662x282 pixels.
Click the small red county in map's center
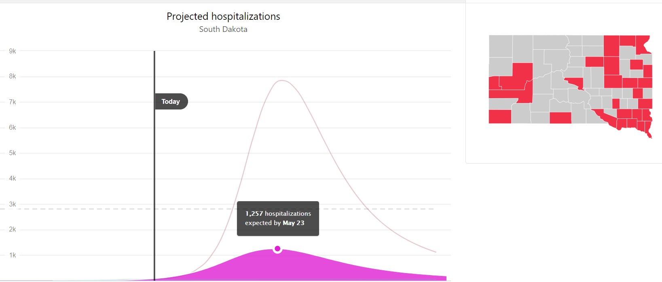point(576,82)
